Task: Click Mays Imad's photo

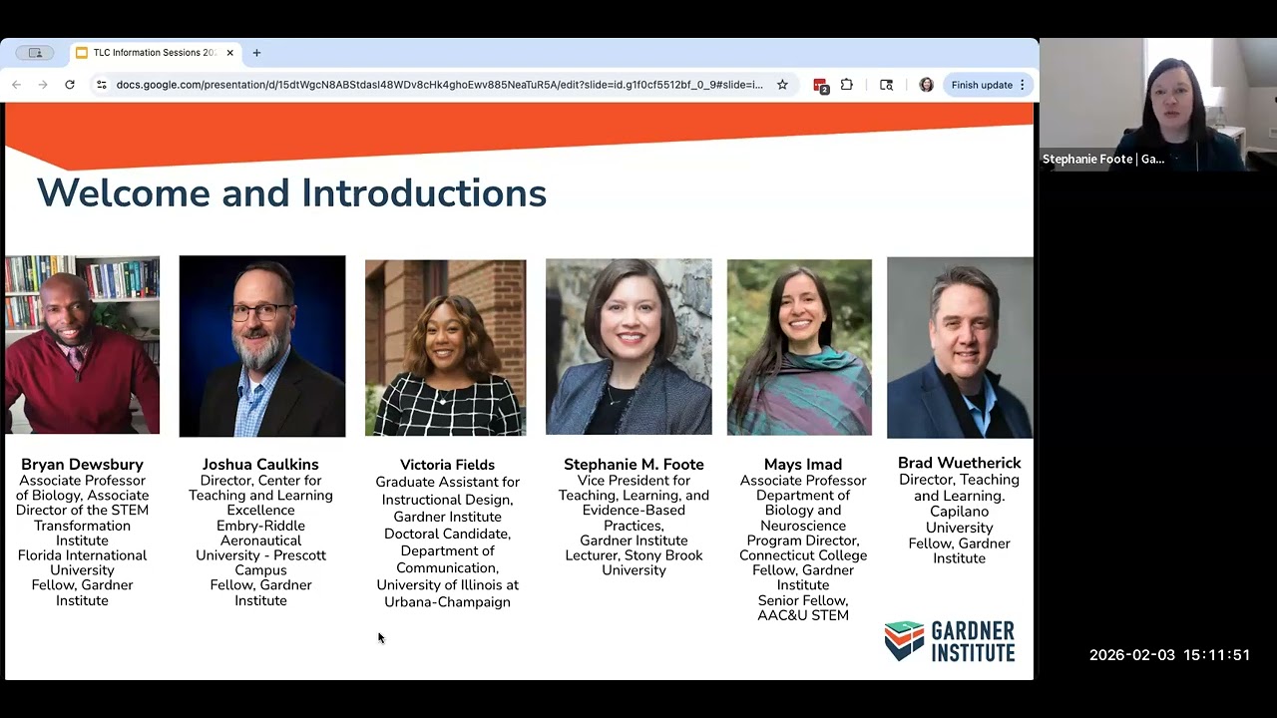Action: [799, 347]
